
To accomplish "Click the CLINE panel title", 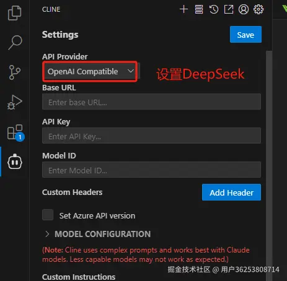I will coord(51,9).
